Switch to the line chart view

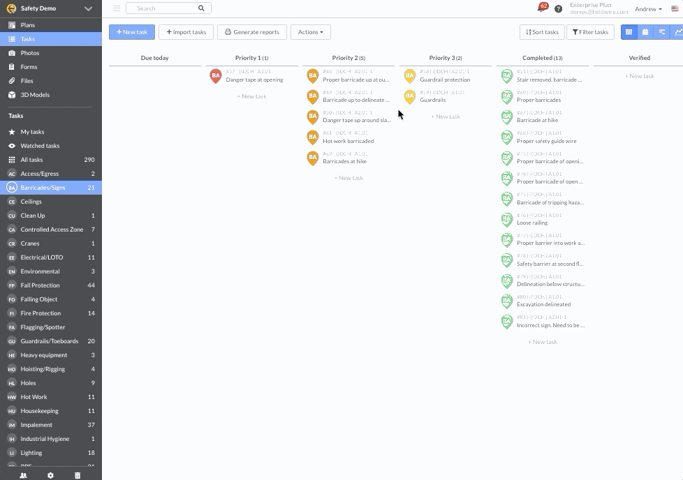pos(677,32)
